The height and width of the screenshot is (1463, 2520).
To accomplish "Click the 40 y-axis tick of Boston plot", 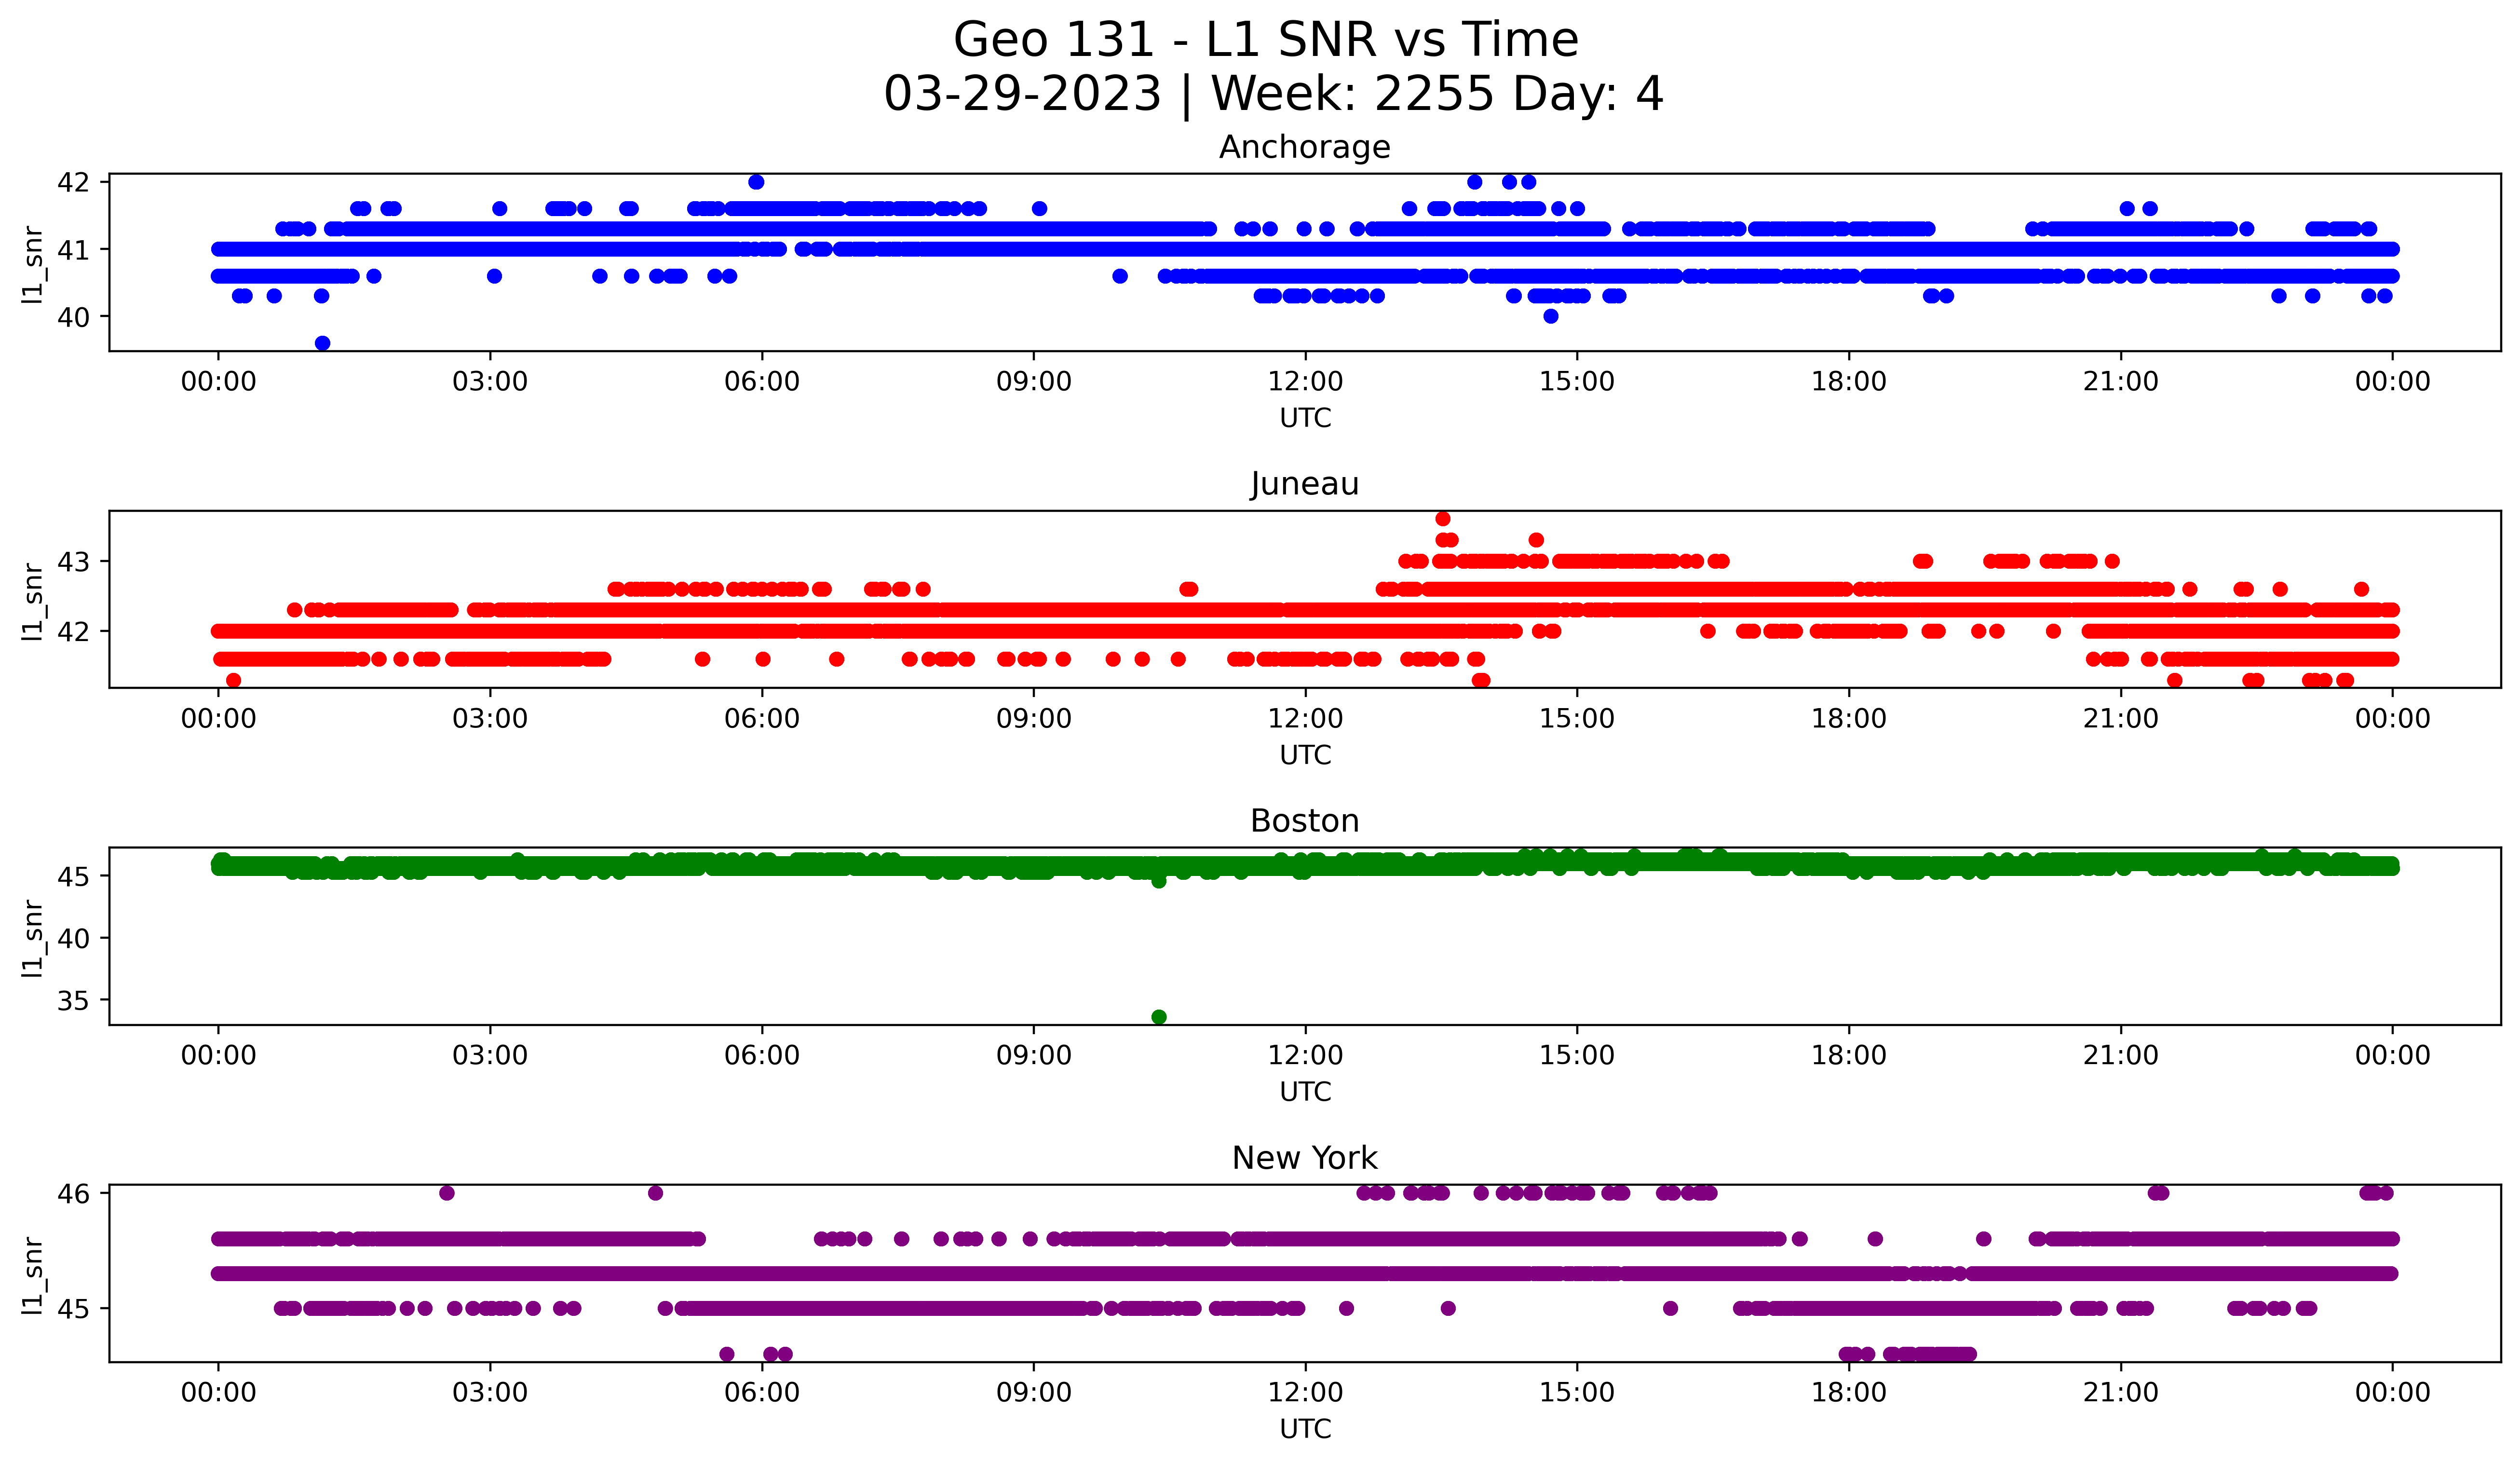I will pos(73,939).
